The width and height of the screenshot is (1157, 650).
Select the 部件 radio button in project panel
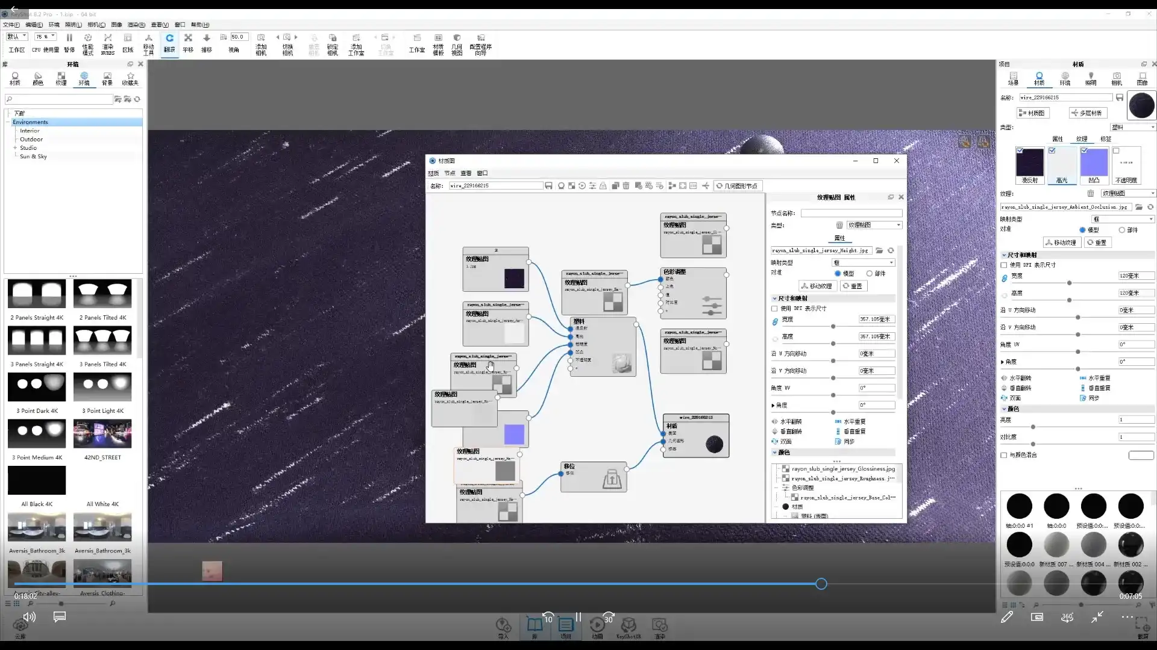pyautogui.click(x=1121, y=230)
